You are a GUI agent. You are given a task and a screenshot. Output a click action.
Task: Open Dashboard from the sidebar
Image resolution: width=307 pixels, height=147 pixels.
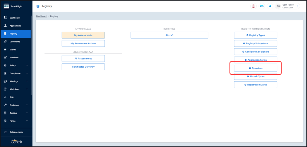pyautogui.click(x=15, y=18)
